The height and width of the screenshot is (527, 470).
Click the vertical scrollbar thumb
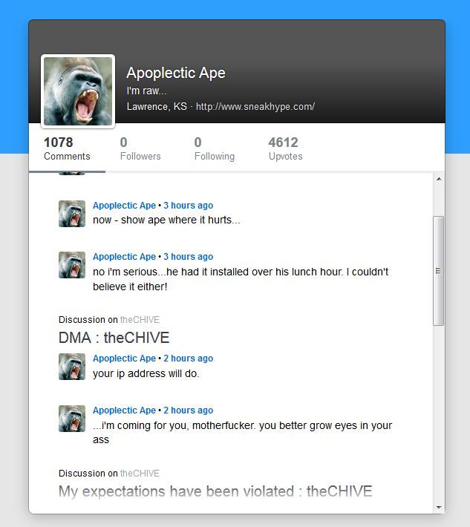point(438,271)
